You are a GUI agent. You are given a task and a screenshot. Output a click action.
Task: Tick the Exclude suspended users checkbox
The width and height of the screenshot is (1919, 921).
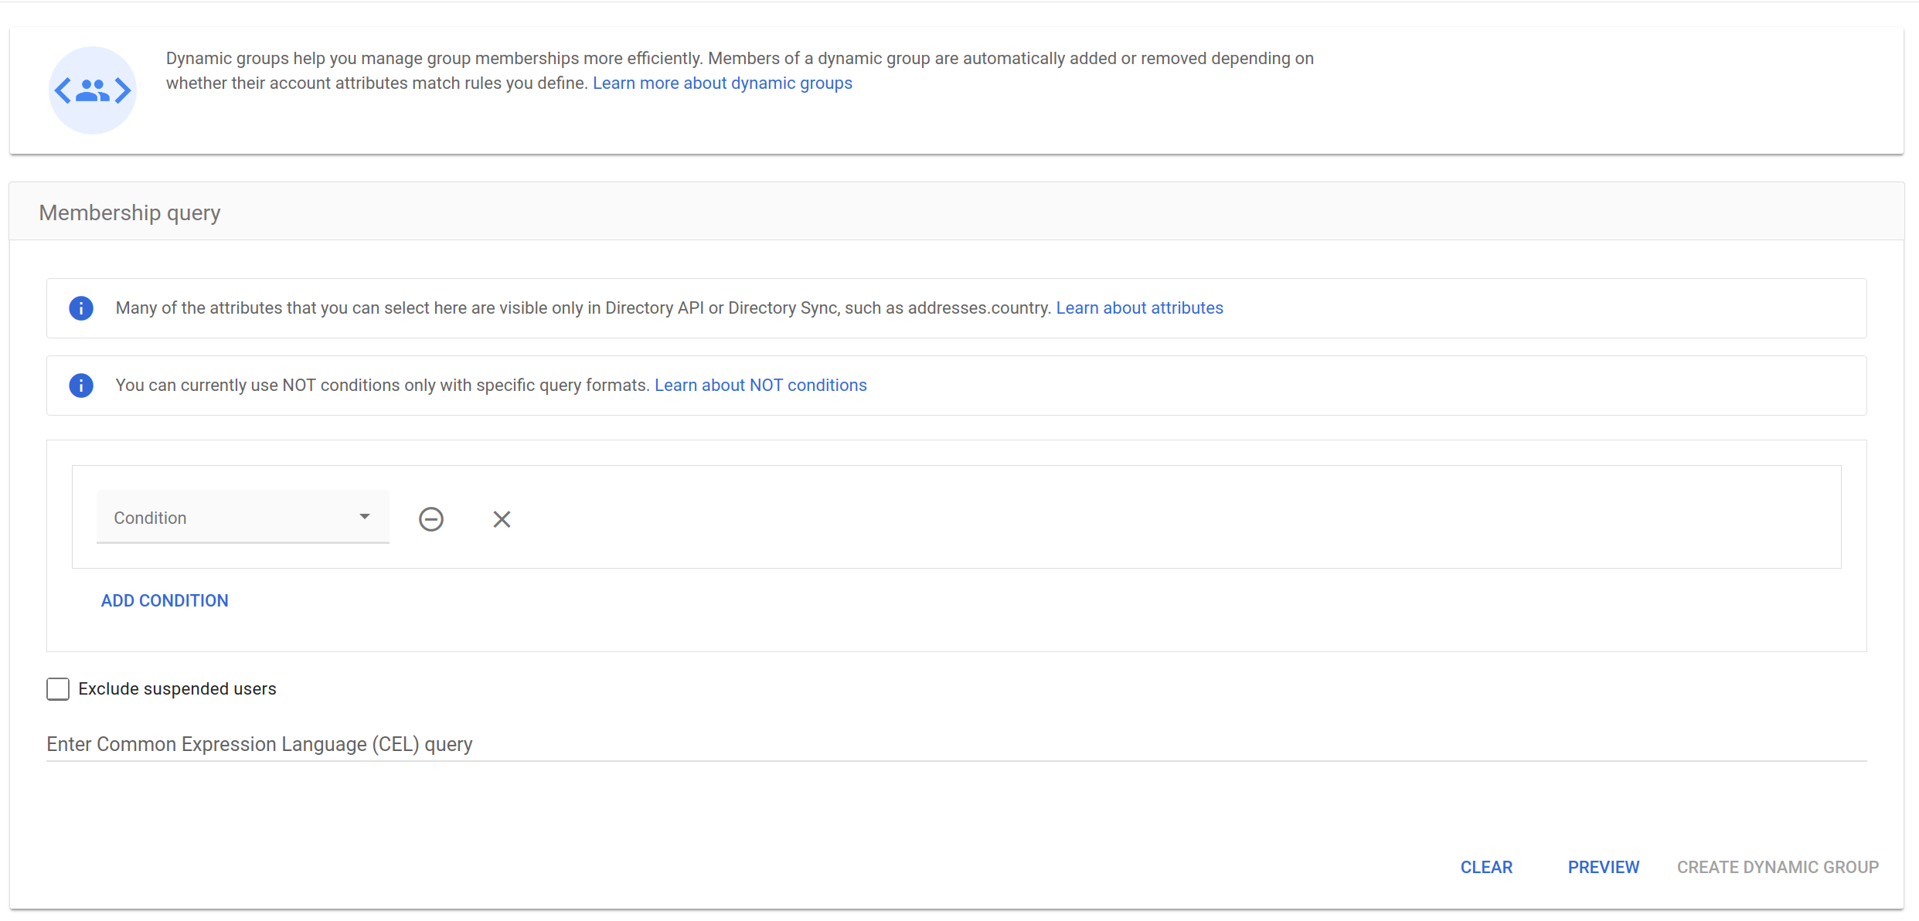coord(58,689)
